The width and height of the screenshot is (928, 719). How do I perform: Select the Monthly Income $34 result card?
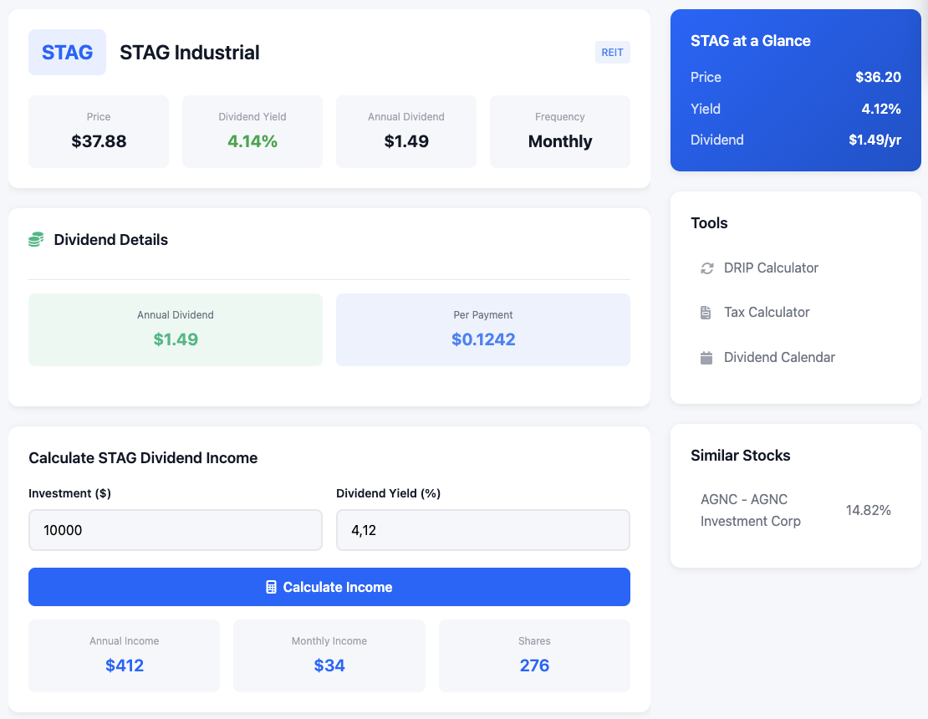coord(329,655)
